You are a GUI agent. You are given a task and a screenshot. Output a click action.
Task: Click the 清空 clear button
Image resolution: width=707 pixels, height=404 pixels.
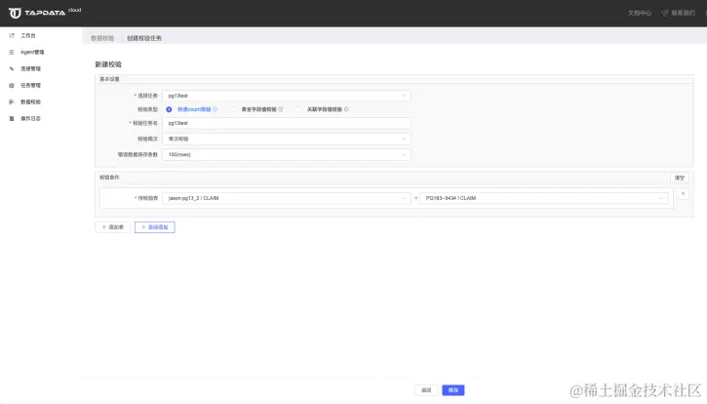680,178
